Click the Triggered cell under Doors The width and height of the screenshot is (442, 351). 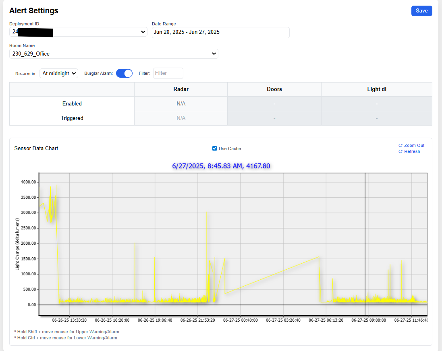(274, 118)
